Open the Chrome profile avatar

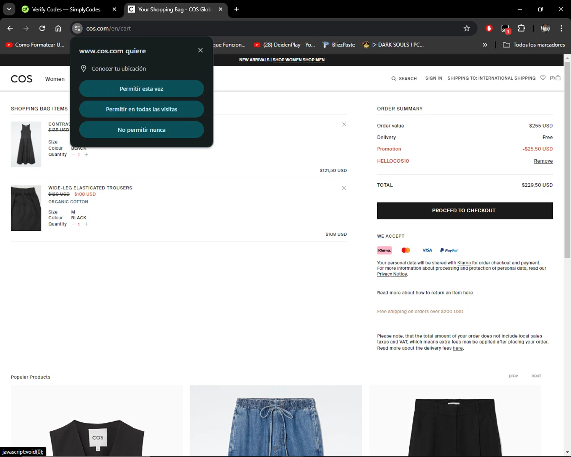pos(545,28)
